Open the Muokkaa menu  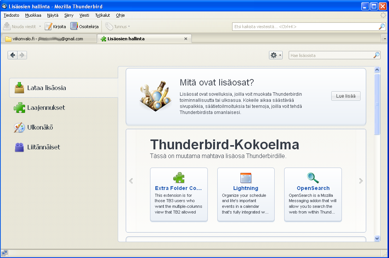(x=33, y=15)
